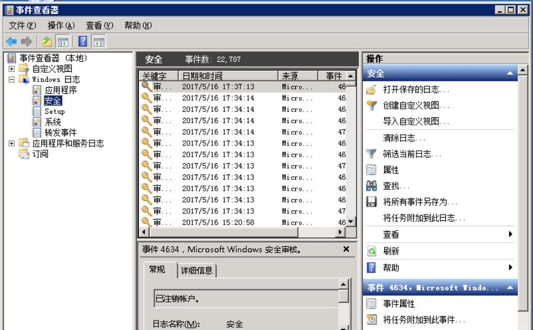Click the 订阅 folder icon in tree
This screenshot has height=330, width=533.
[24, 154]
